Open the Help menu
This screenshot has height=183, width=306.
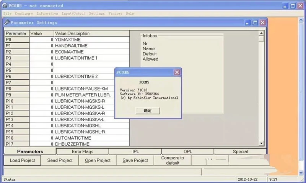[130, 13]
